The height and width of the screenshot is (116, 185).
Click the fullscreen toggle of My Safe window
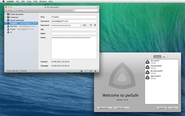point(98,7)
